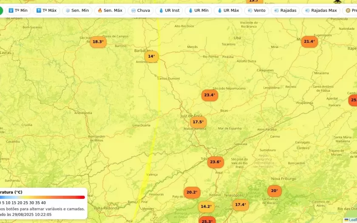Select the Rajadas Max layer
The width and height of the screenshot is (357, 223).
click(320, 11)
